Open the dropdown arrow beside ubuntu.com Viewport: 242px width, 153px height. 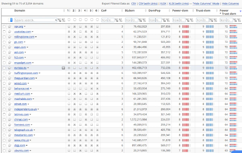(30, 151)
